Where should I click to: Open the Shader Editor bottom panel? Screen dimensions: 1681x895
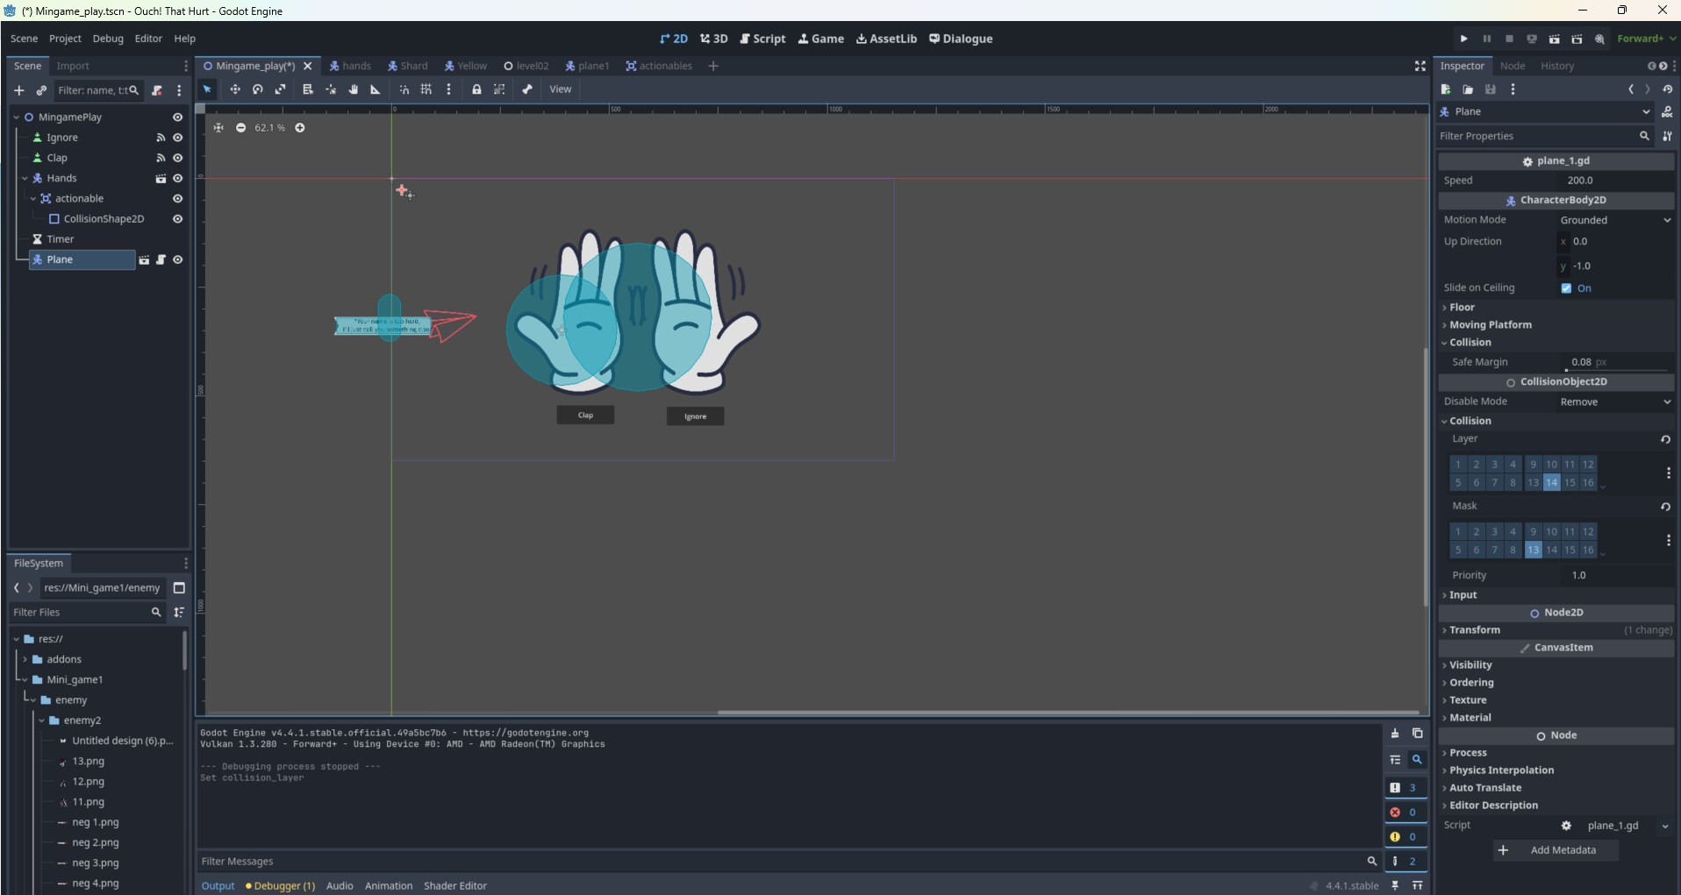[x=455, y=886]
